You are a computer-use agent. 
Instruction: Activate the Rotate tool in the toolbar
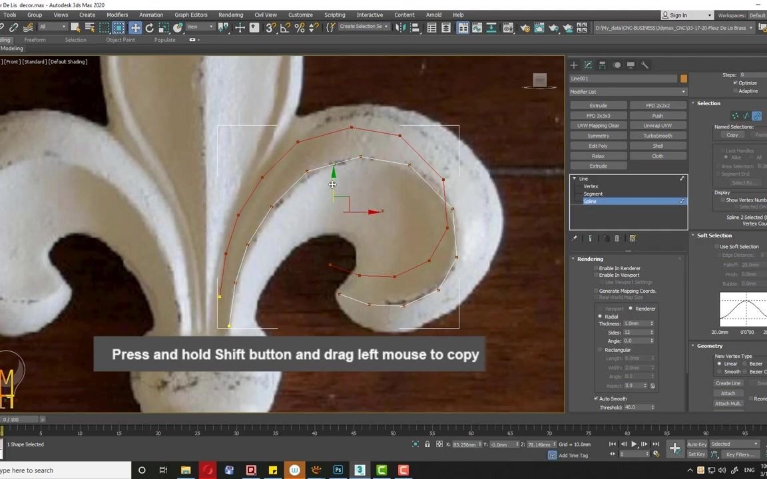coord(150,27)
